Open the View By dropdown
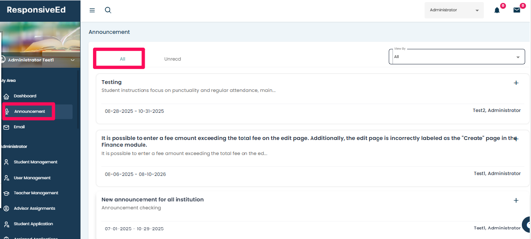 tap(456, 57)
